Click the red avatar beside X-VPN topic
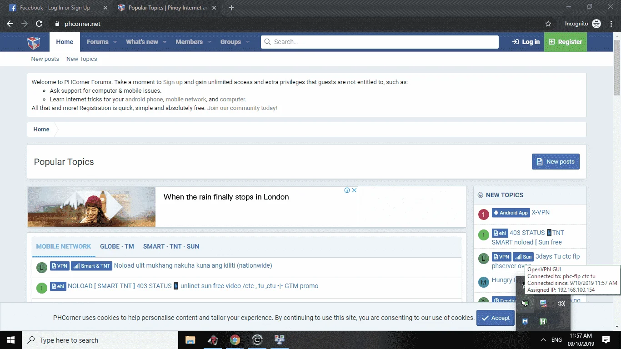 484,214
